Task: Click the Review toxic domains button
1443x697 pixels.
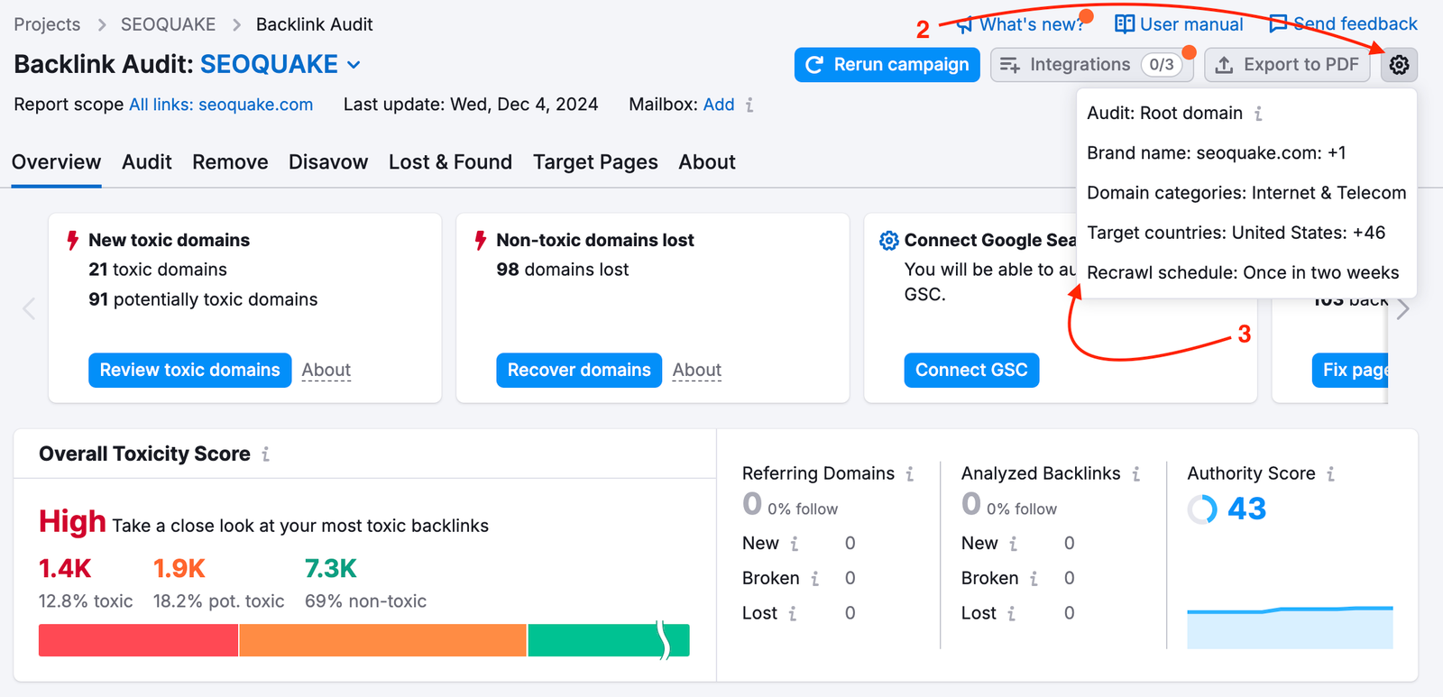Action: [189, 370]
